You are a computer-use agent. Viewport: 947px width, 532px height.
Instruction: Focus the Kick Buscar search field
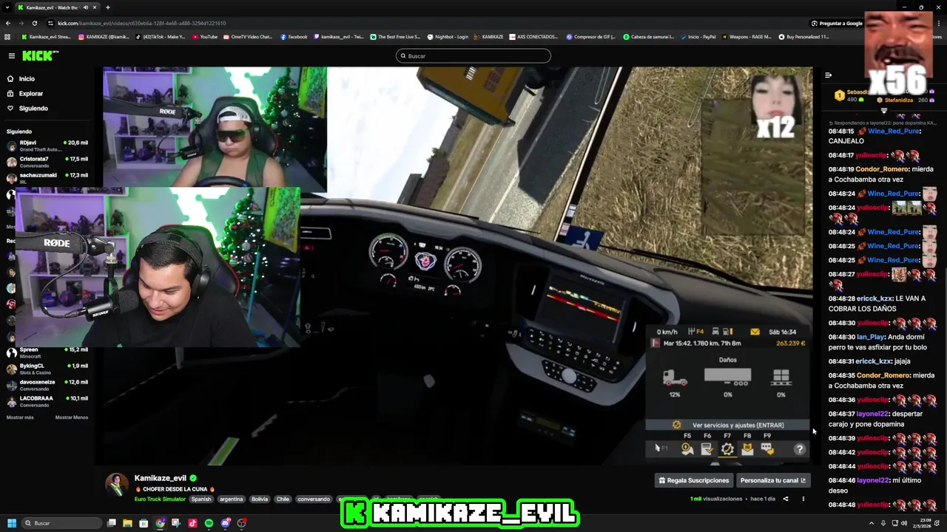(x=473, y=56)
